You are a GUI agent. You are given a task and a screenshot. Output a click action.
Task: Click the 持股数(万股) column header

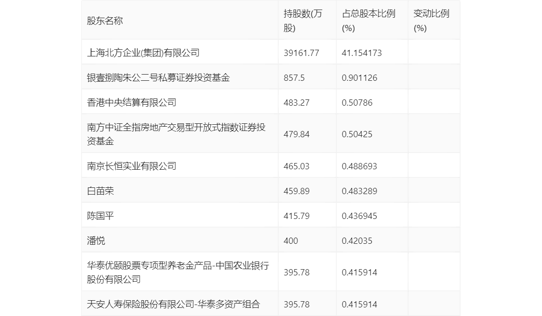coord(303,21)
